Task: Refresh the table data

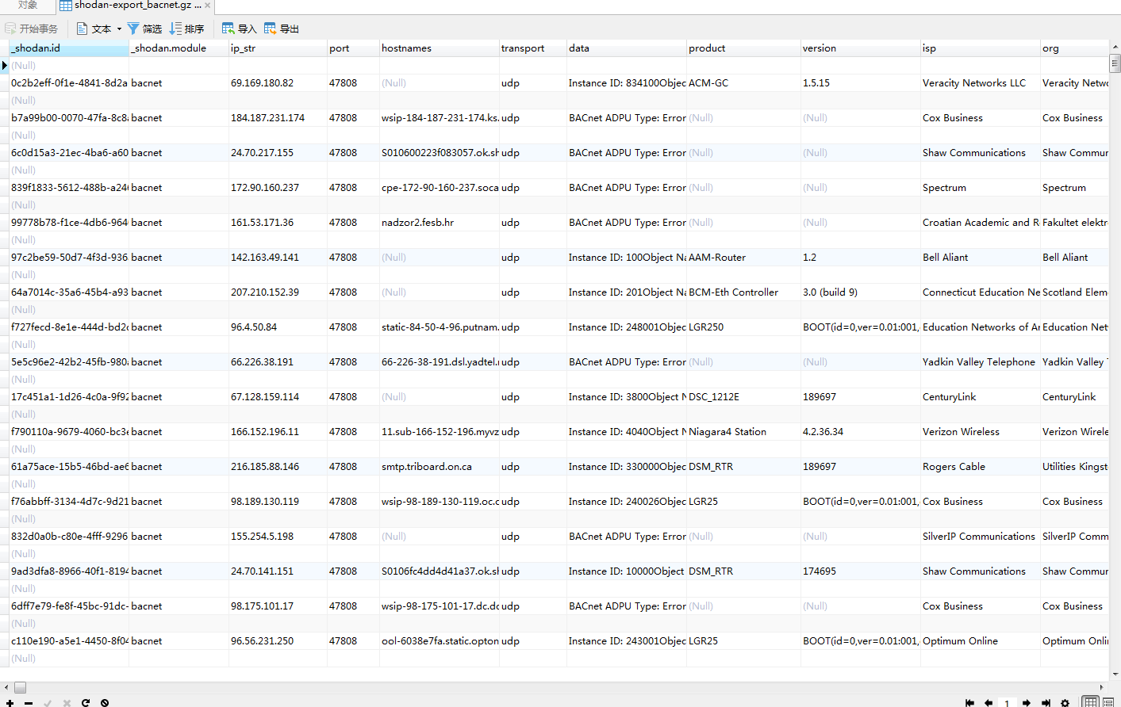Action: point(86,702)
